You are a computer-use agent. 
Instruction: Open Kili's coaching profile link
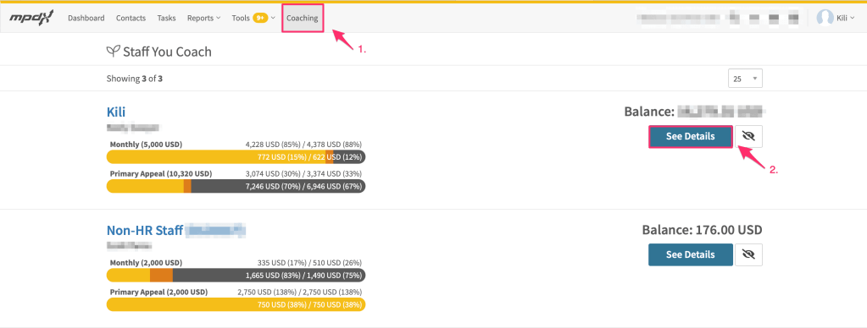pos(116,112)
